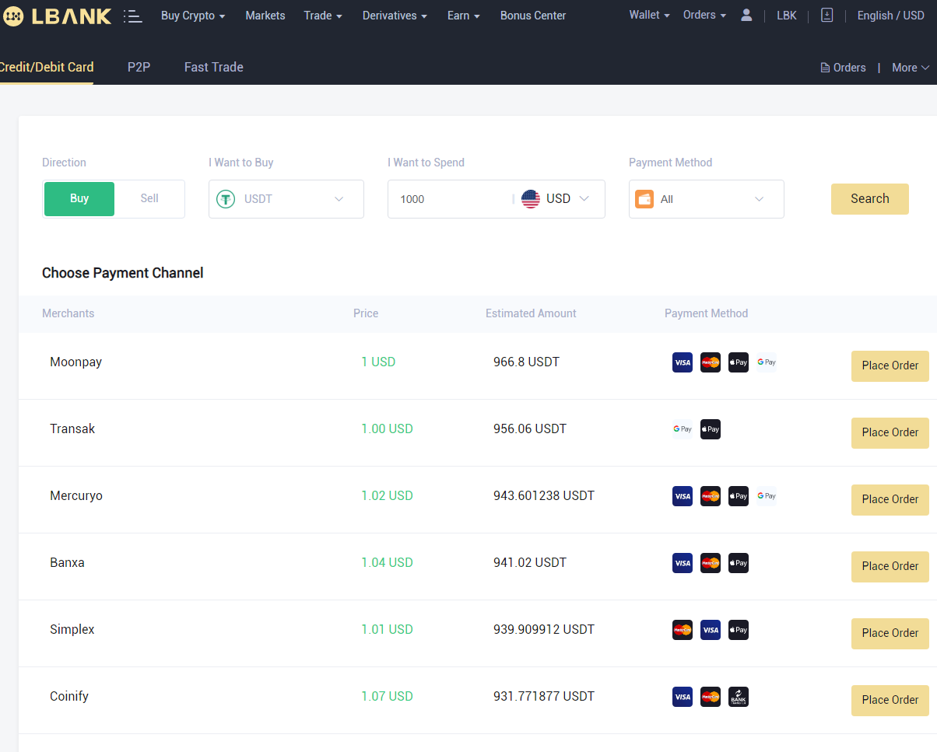Place order with Mercuryo

coord(890,500)
